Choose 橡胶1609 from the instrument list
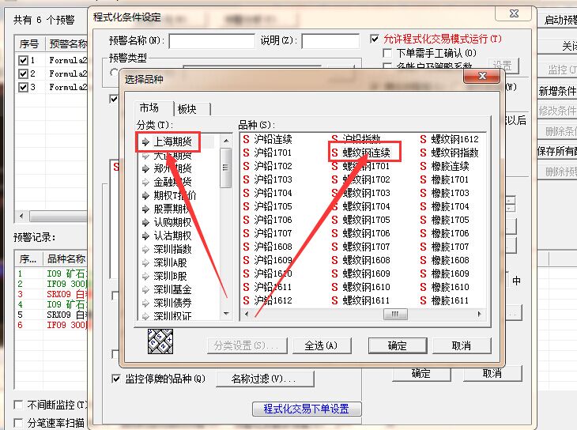Image resolution: width=577 pixels, height=430 pixels. (450, 273)
